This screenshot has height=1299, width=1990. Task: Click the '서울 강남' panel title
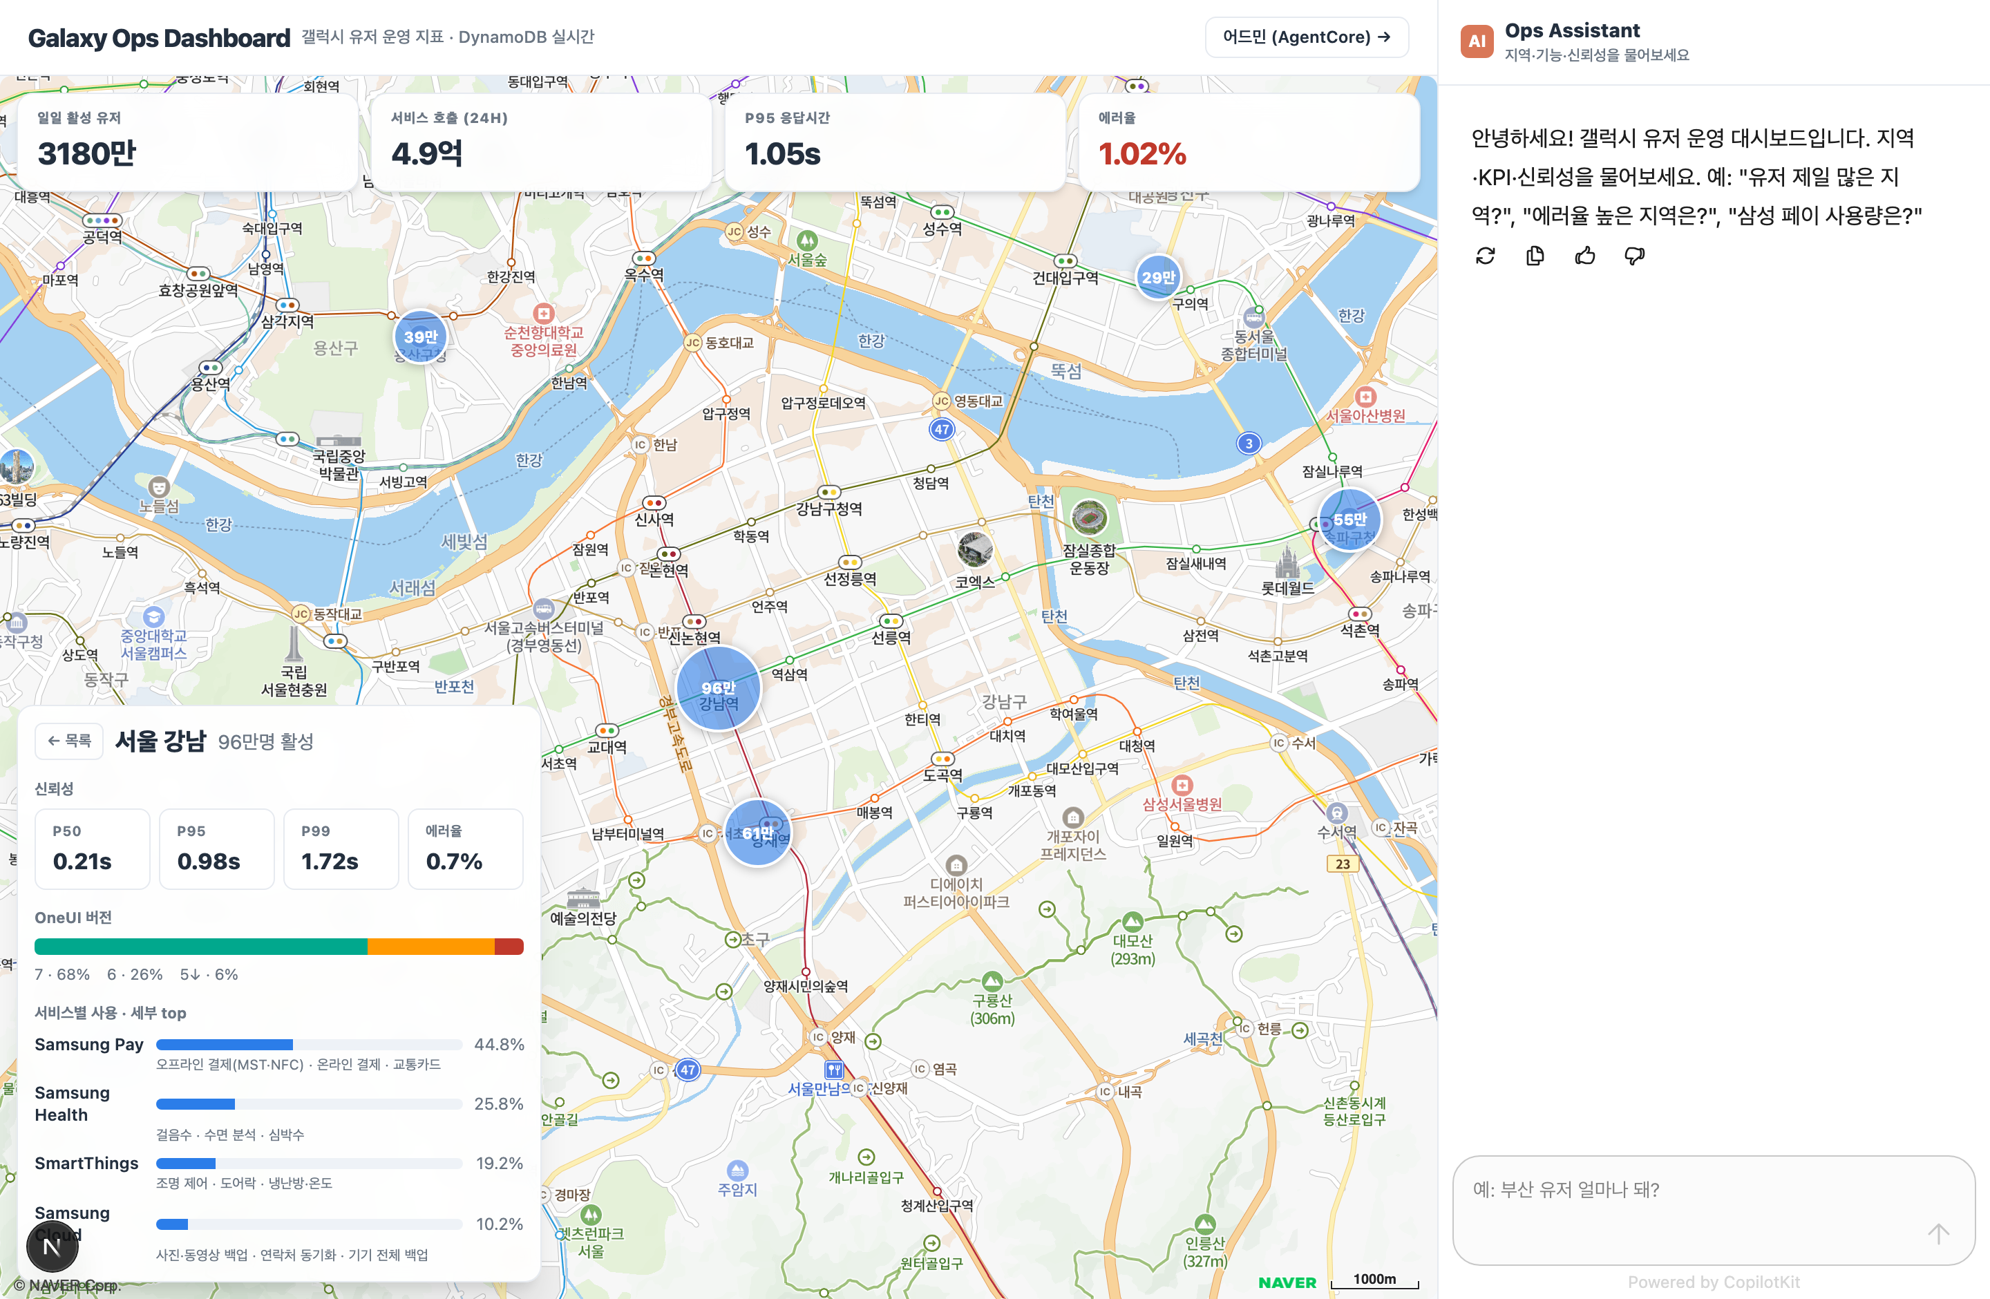point(160,741)
